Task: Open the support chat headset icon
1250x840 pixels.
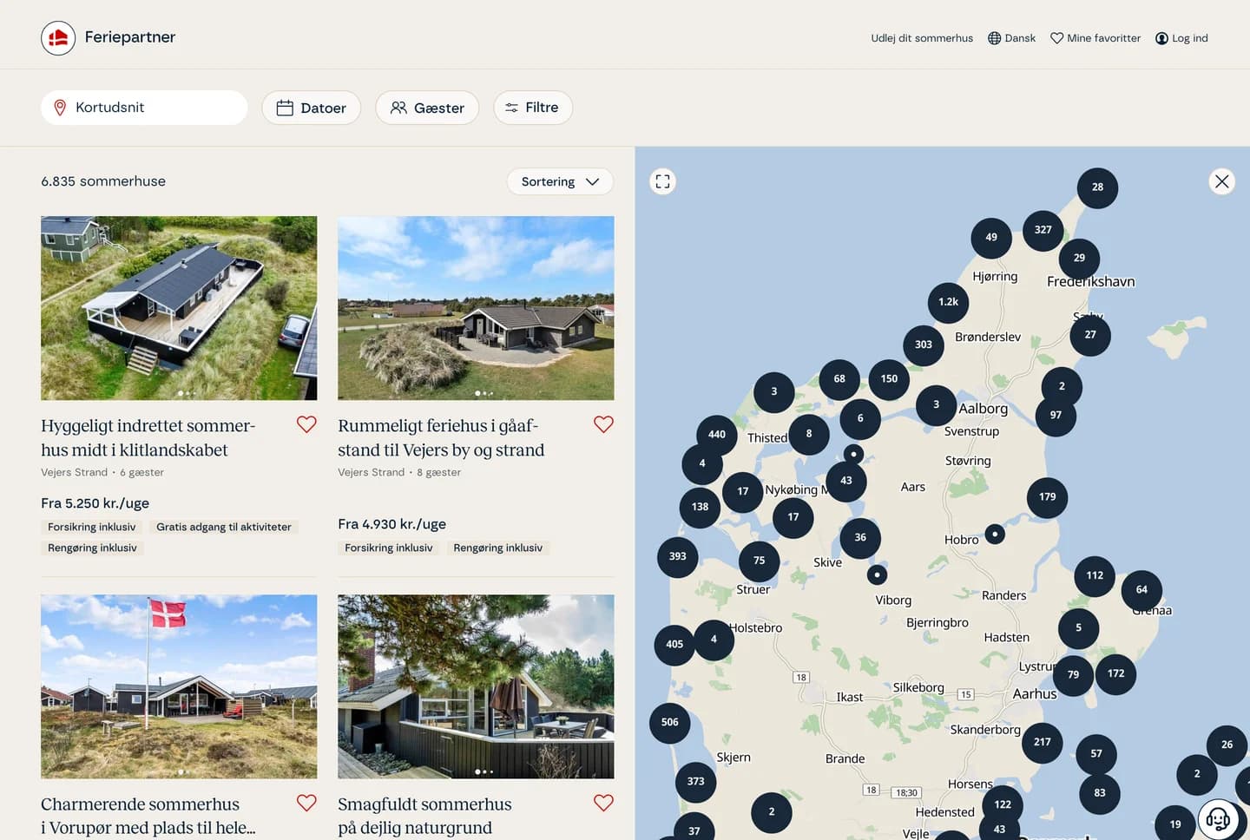Action: [x=1218, y=818]
